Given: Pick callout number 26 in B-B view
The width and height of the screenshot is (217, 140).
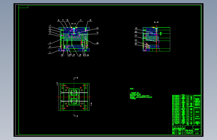Looking at the screenshot, I should pyautogui.click(x=136, y=28).
